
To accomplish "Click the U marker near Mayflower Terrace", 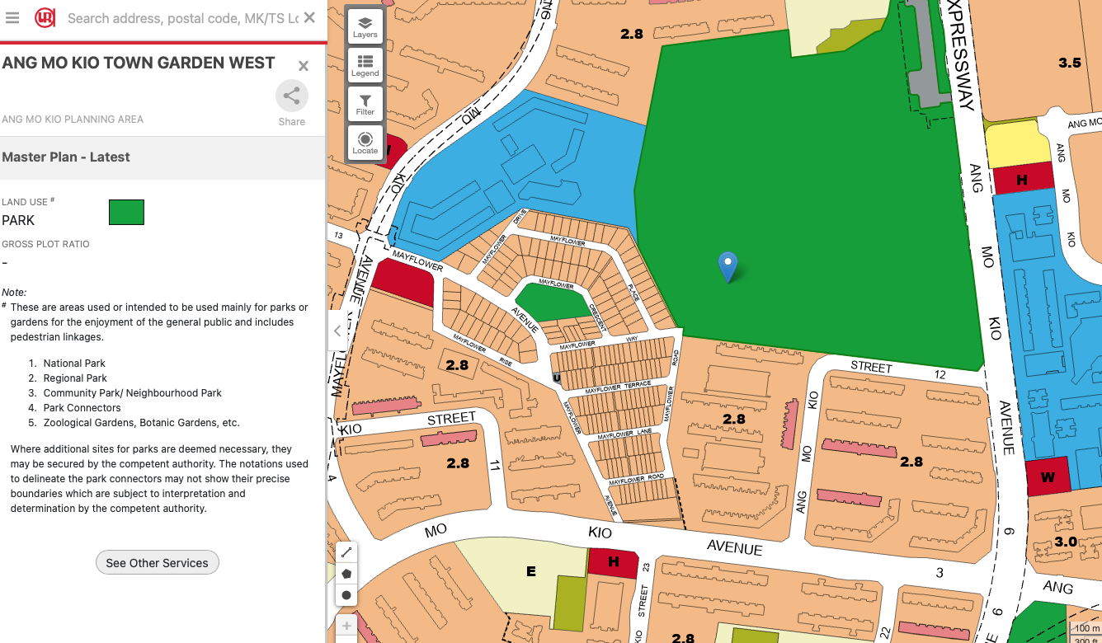I will tap(557, 378).
